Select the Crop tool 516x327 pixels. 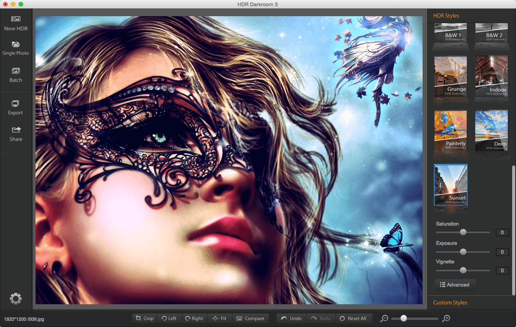(145, 319)
